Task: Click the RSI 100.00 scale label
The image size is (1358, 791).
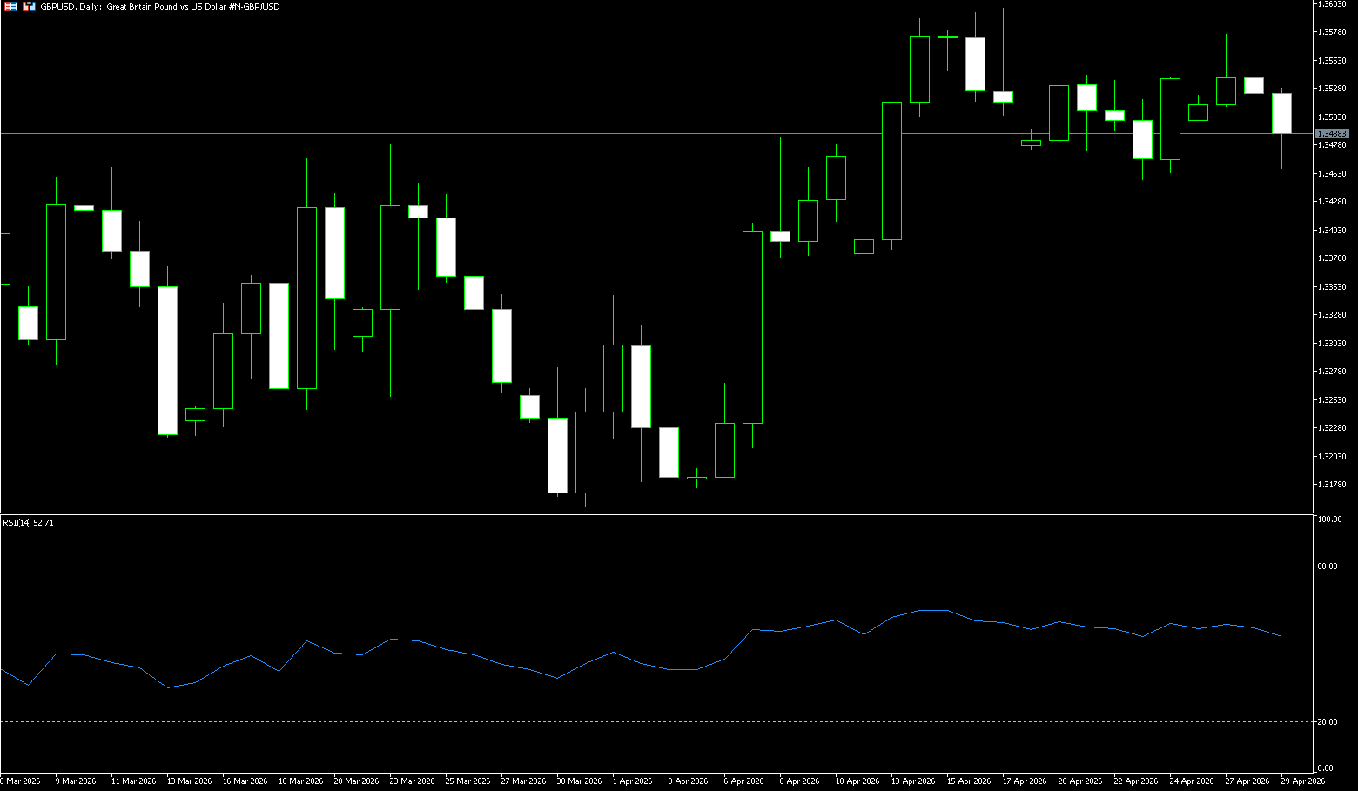Action: tap(1329, 520)
